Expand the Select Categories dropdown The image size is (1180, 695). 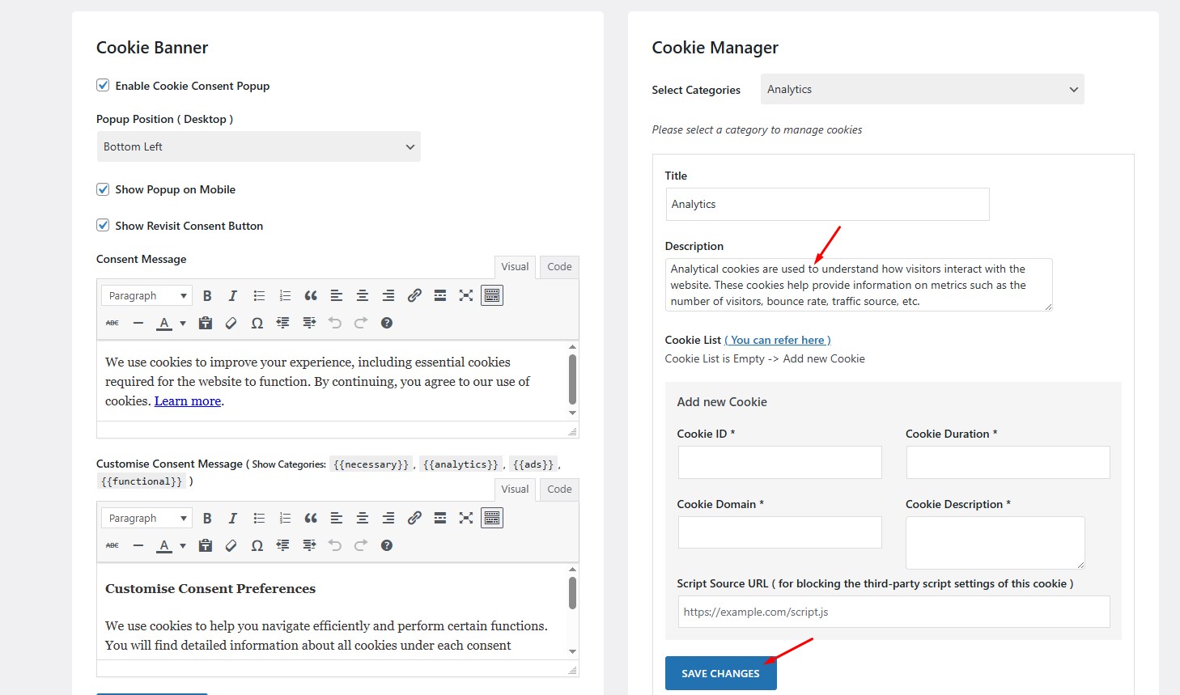pos(922,90)
